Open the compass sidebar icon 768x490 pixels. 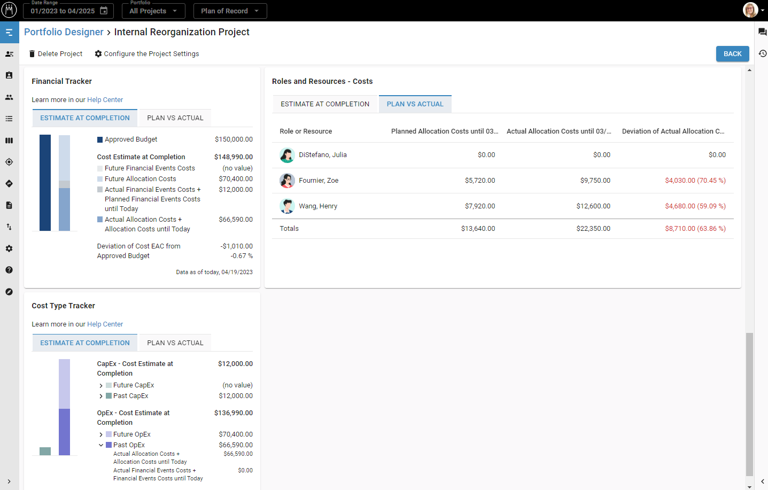click(9, 292)
